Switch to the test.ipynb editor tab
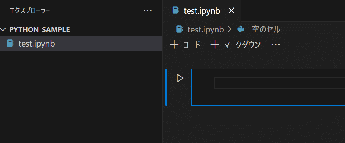This screenshot has height=143, width=345. pos(202,11)
